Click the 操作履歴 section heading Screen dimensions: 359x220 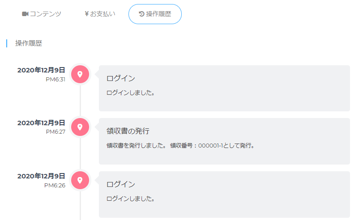coord(29,43)
